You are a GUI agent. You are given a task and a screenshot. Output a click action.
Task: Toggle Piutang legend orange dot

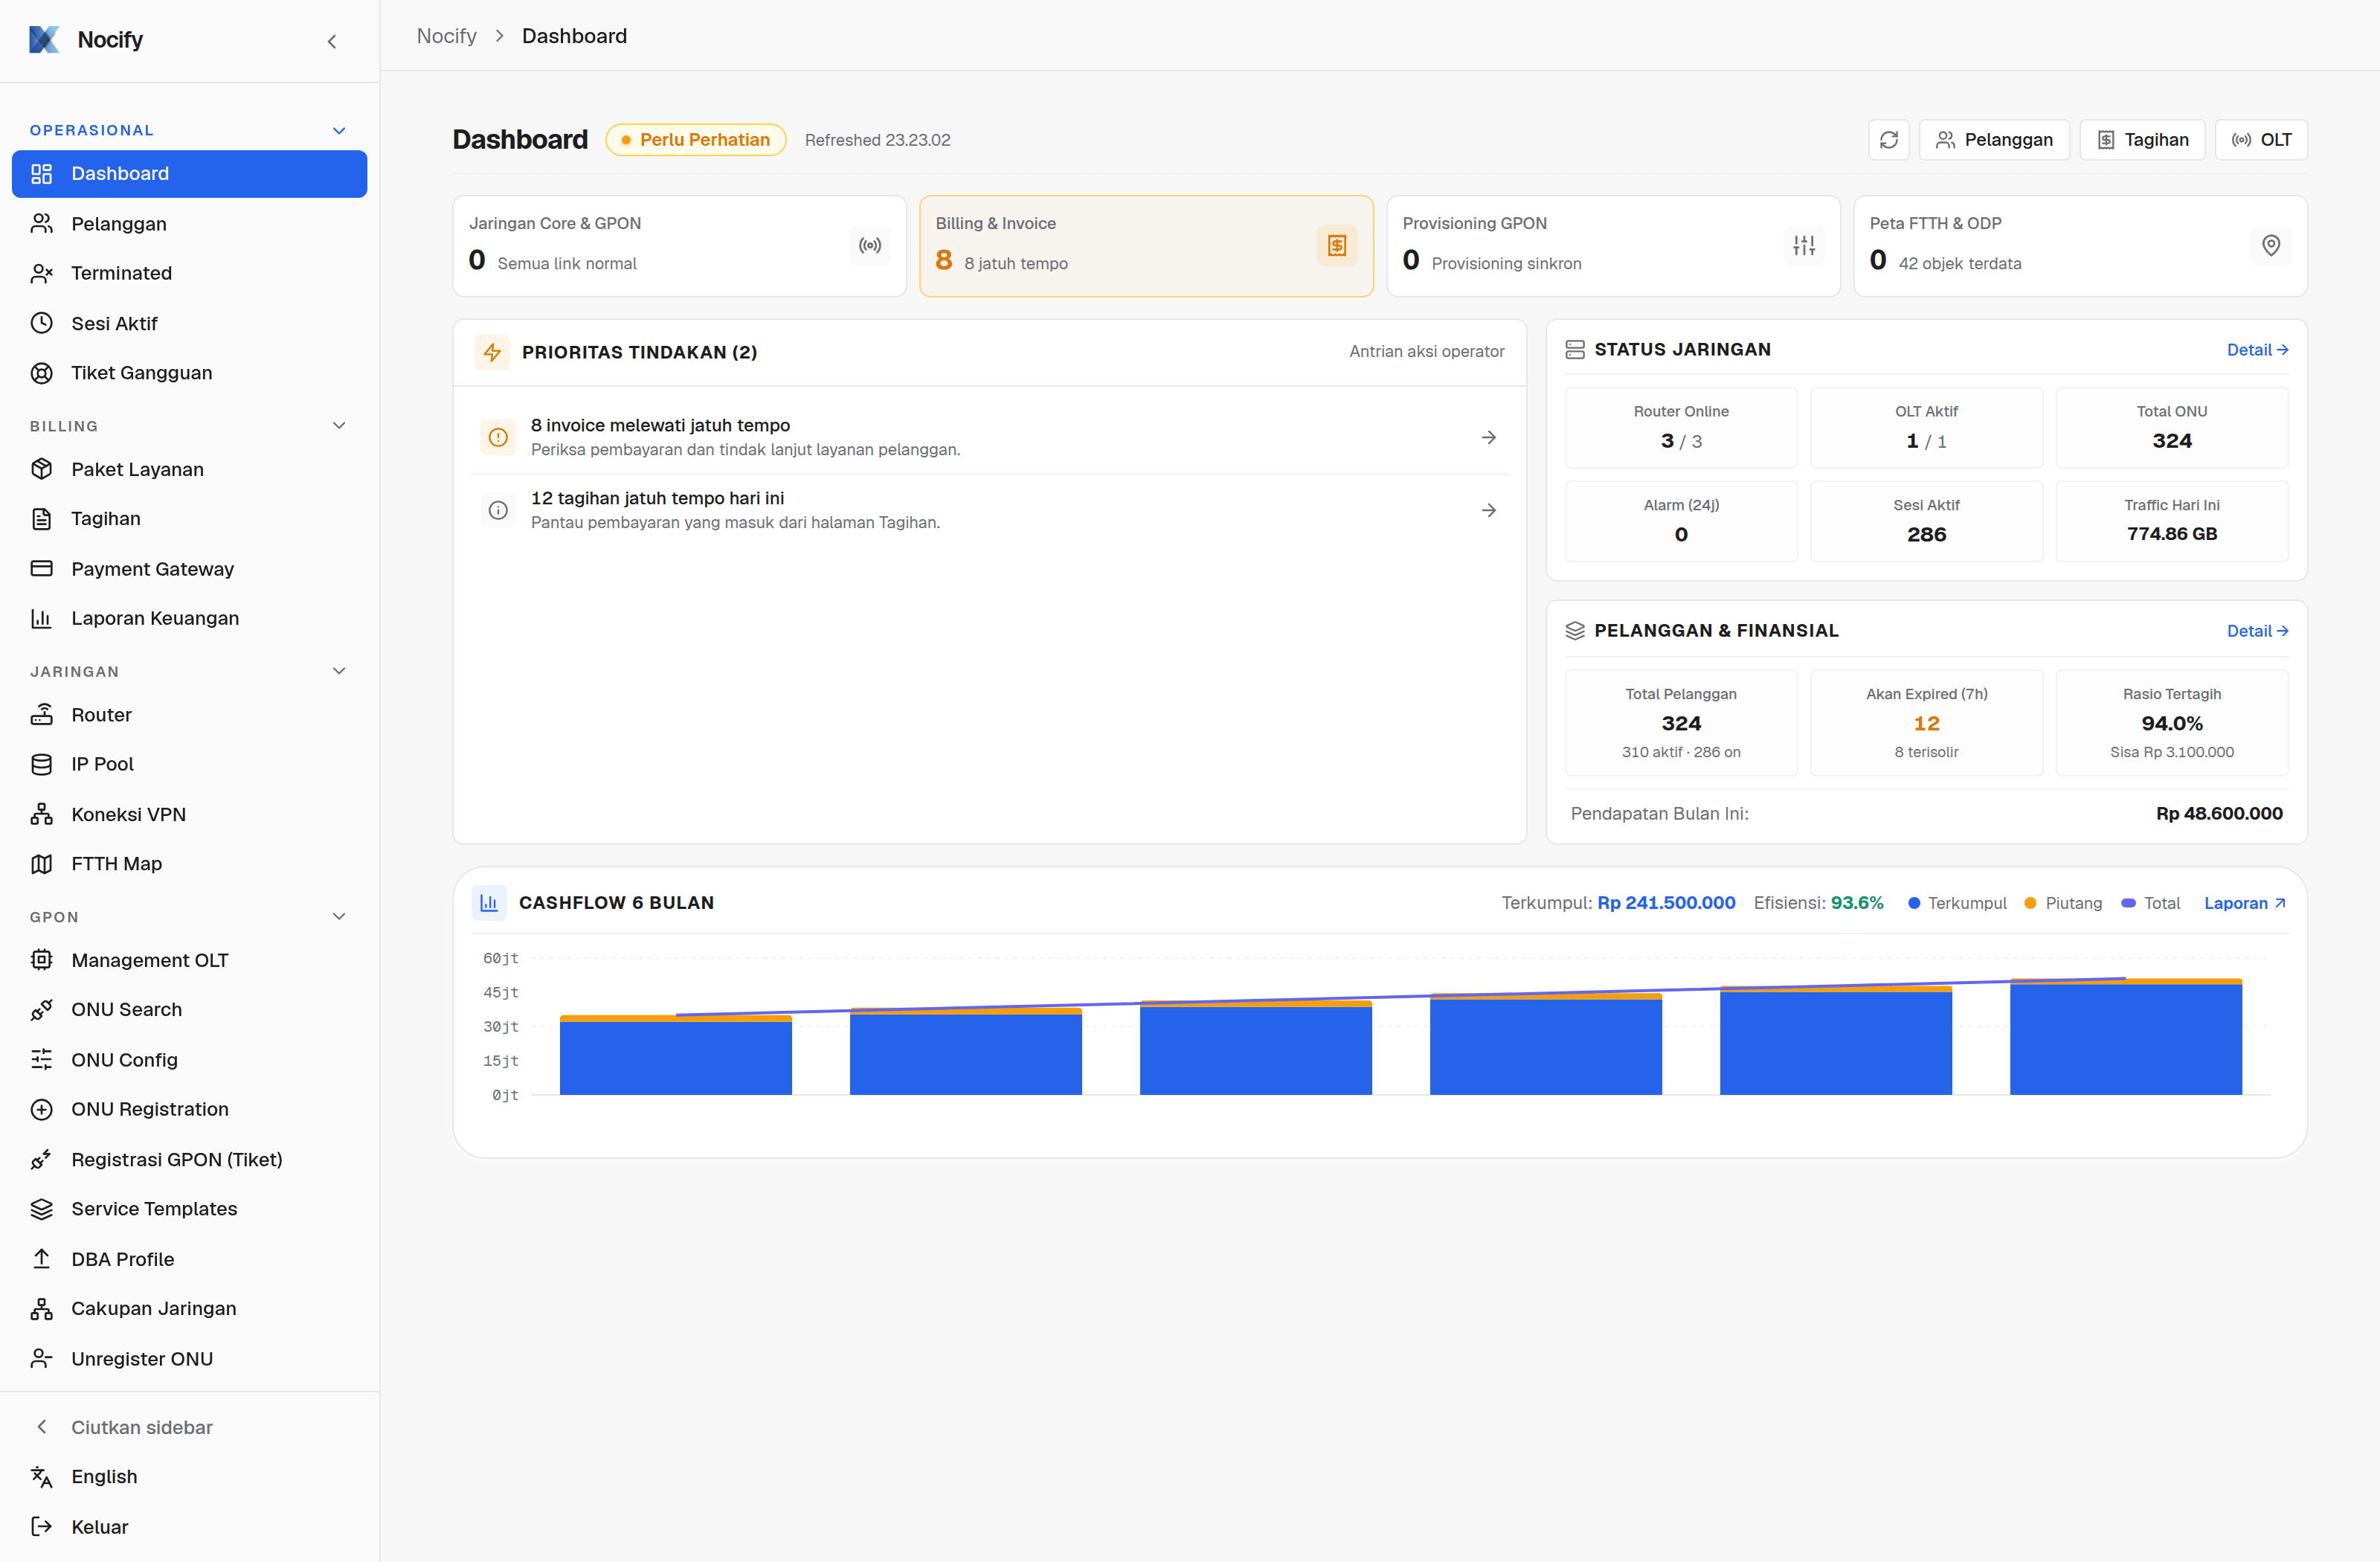tap(2030, 903)
